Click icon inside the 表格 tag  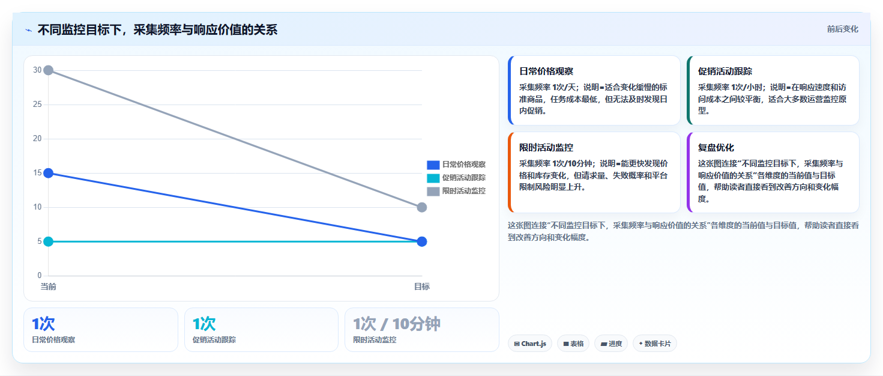566,344
